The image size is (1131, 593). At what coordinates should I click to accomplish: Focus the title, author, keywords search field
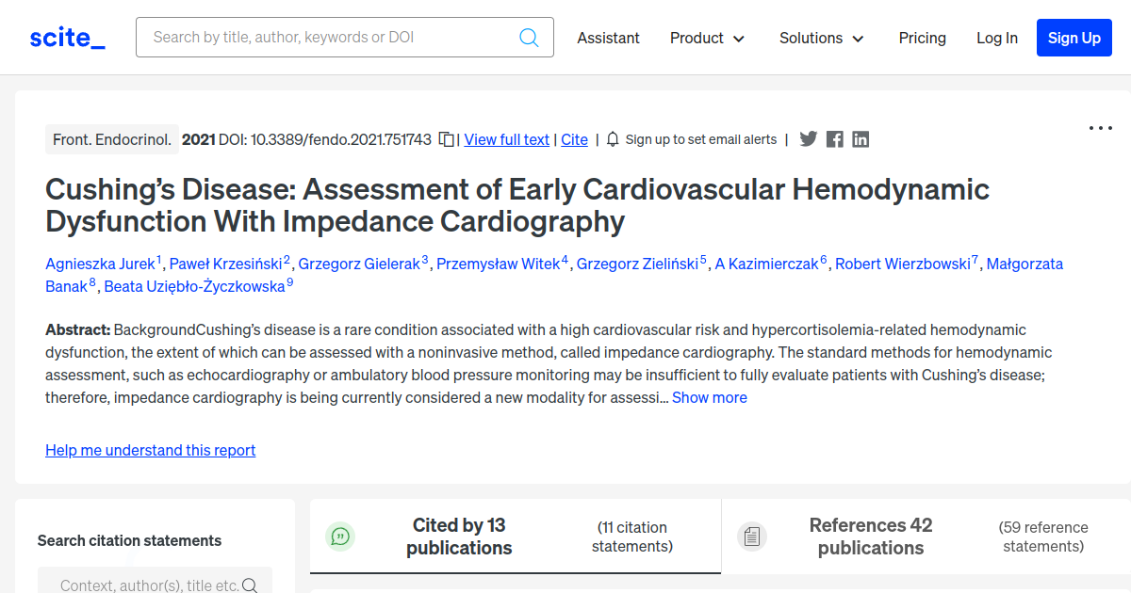pyautogui.click(x=330, y=38)
